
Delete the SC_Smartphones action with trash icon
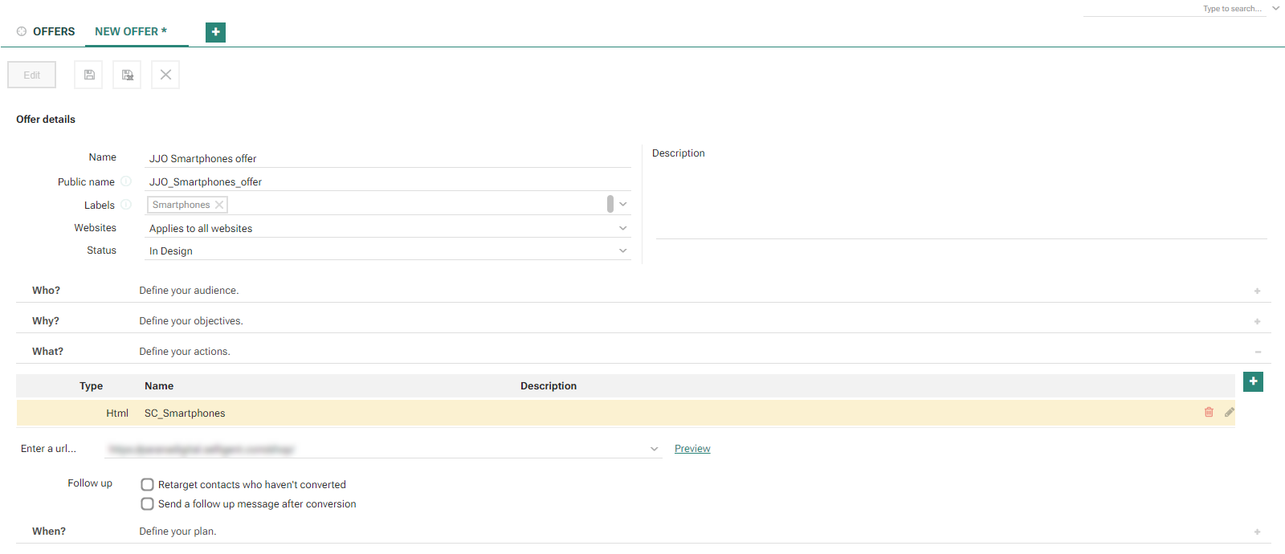pos(1209,412)
